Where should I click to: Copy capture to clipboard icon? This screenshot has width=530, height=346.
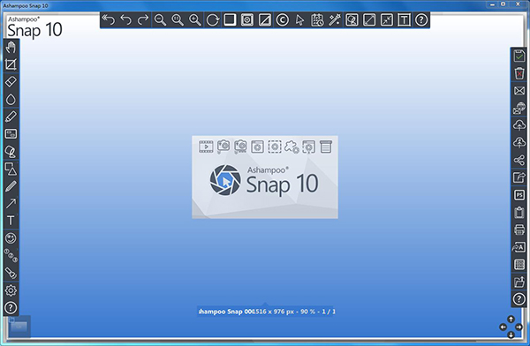(x=519, y=212)
